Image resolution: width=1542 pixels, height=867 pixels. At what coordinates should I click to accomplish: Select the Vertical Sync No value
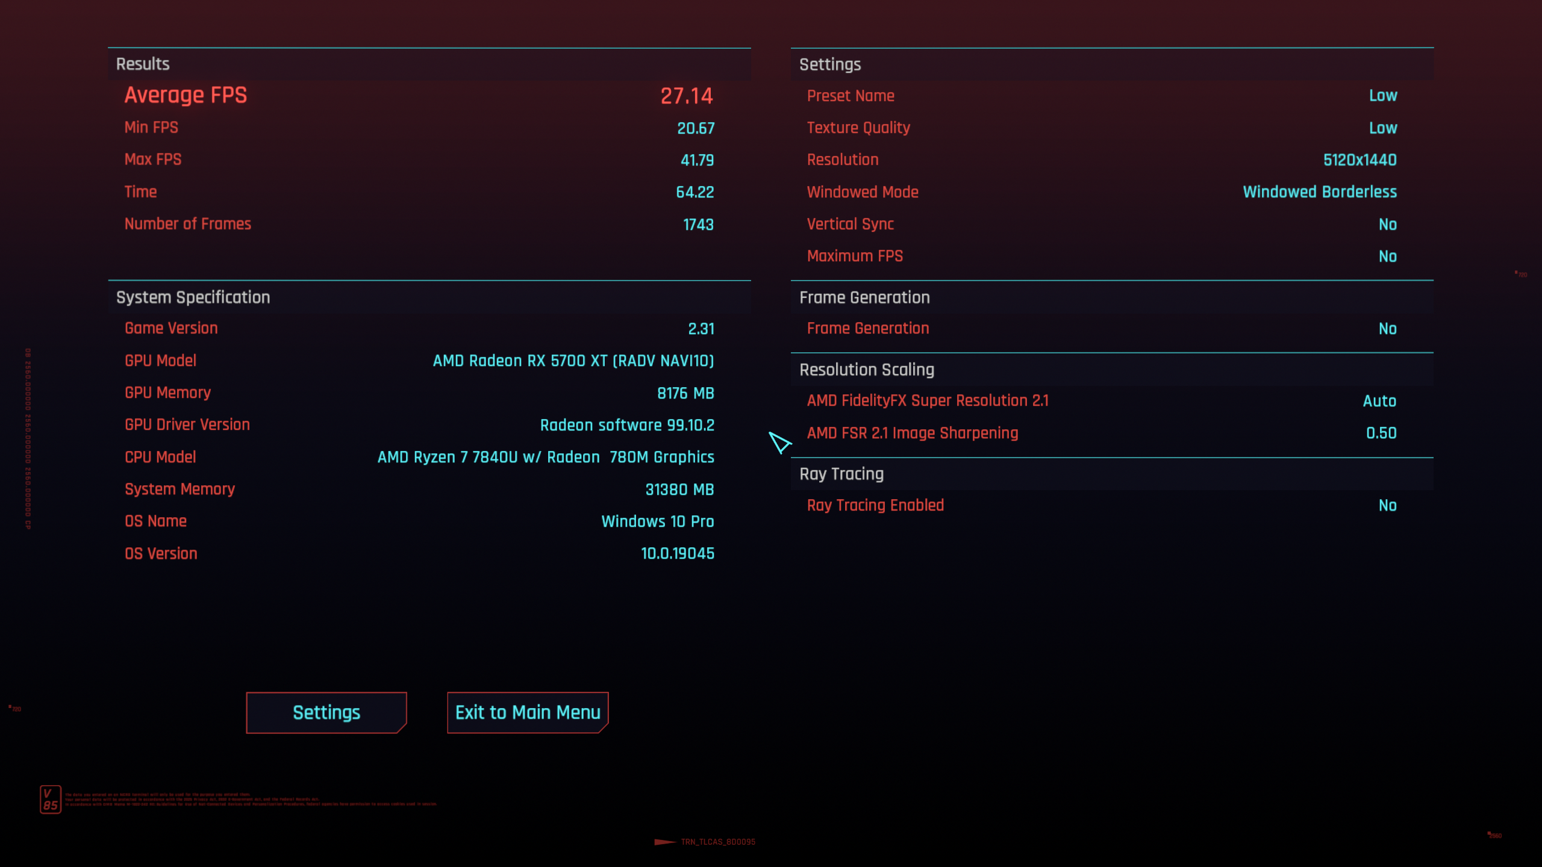(1388, 225)
